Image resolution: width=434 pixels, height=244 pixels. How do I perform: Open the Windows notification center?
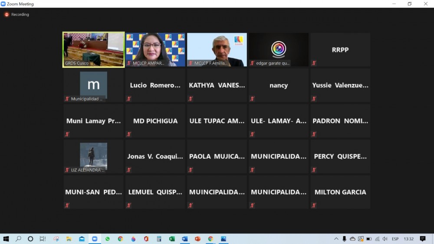point(423,239)
